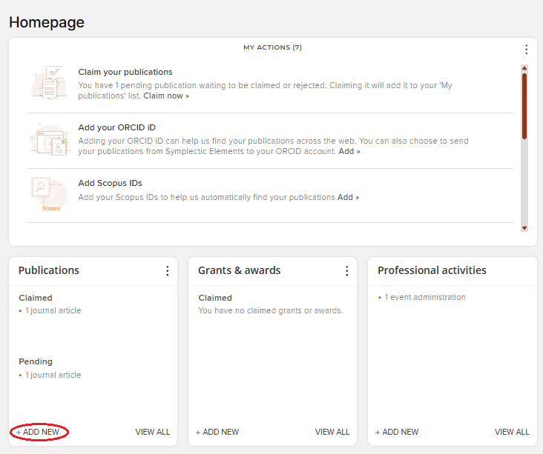Click the My Actions scrollbar up arrow
This screenshot has width=543, height=454.
[524, 68]
